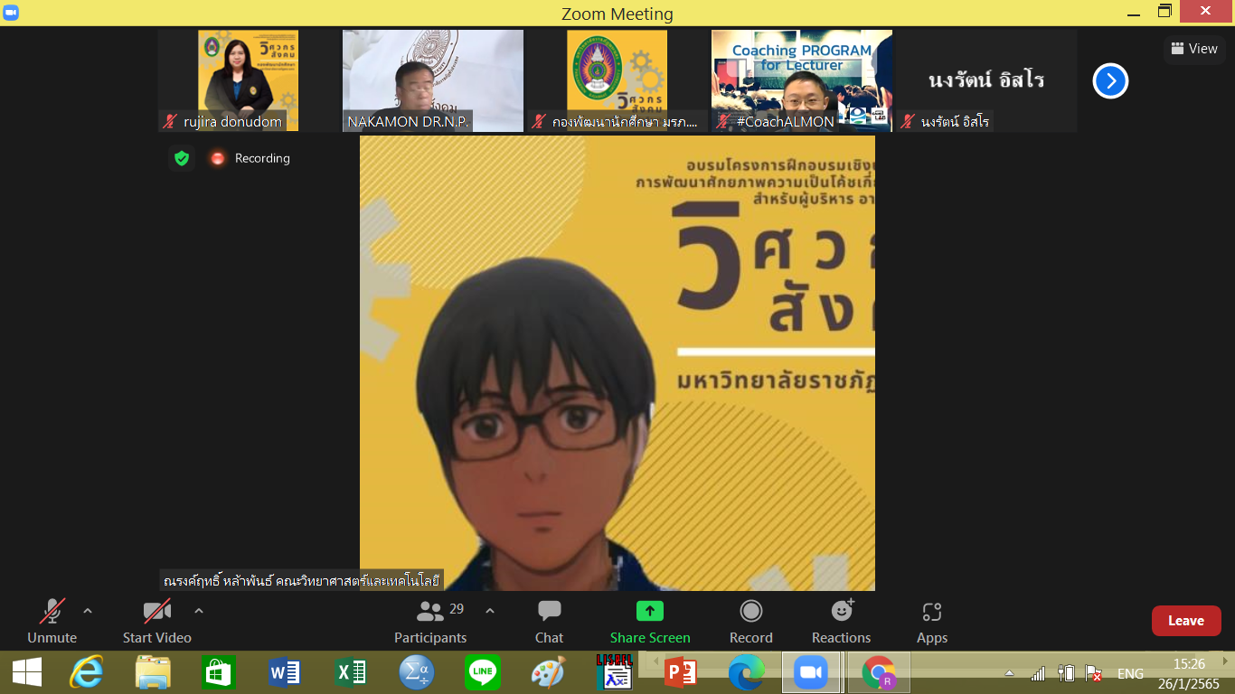Viewport: 1235px width, 694px height.
Task: Unmute the microphone
Action: pyautogui.click(x=52, y=622)
